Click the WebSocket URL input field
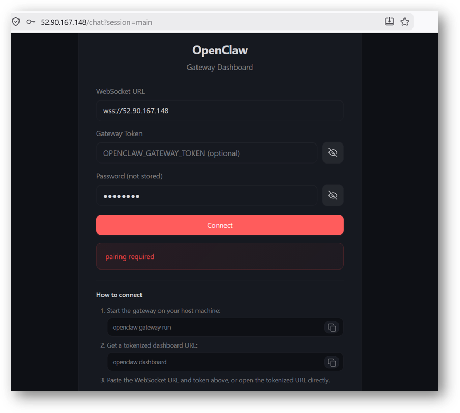460x413 pixels. click(220, 111)
